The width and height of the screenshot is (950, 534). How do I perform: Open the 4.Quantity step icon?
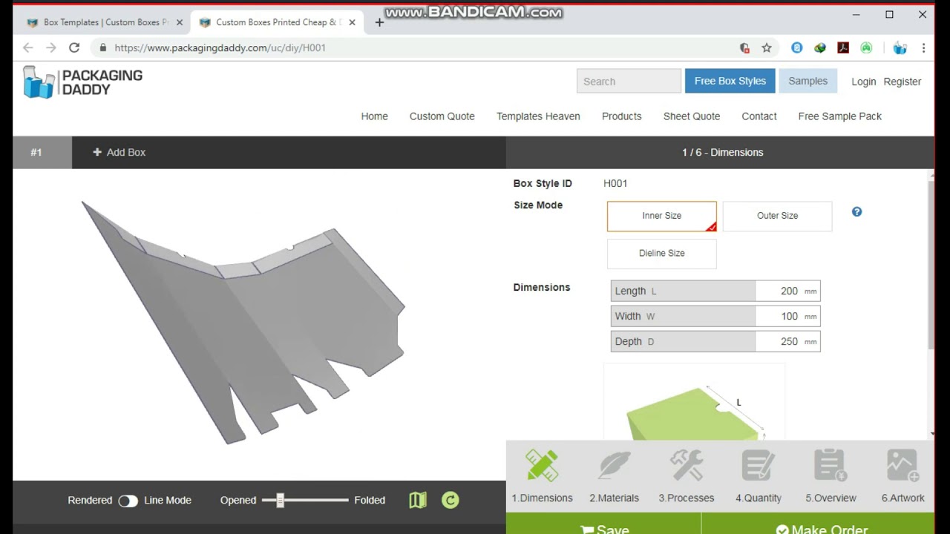click(x=758, y=466)
